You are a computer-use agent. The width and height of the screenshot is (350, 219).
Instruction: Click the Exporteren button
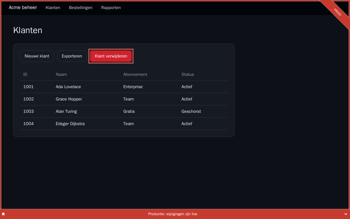coord(72,56)
